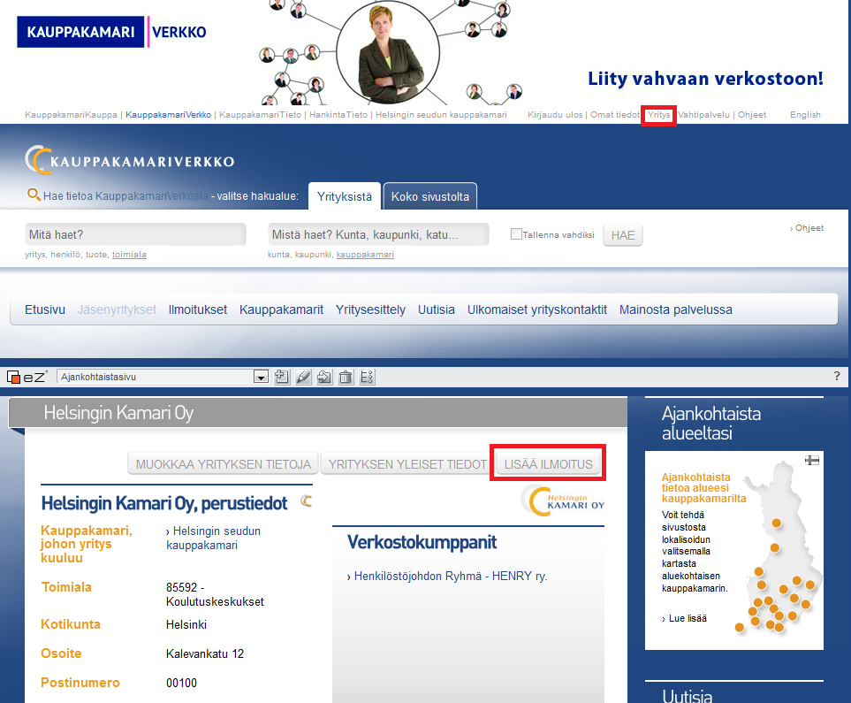
Task: Open Ulkomaiset yrityskontaktit menu item
Action: pyautogui.click(x=537, y=309)
